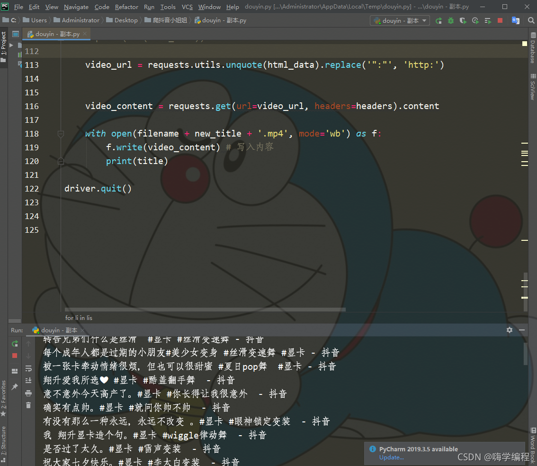Open the Refactor menu
Screen dimensions: 537x466
pos(126,7)
